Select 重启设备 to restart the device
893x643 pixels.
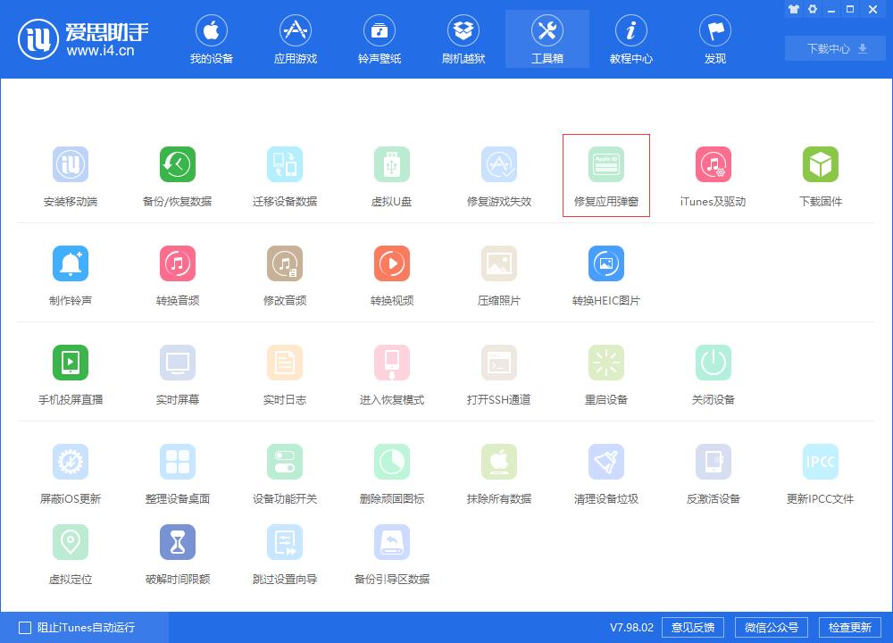click(606, 372)
